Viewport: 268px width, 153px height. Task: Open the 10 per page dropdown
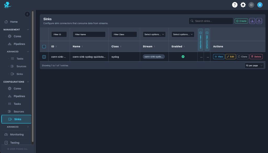(254, 65)
